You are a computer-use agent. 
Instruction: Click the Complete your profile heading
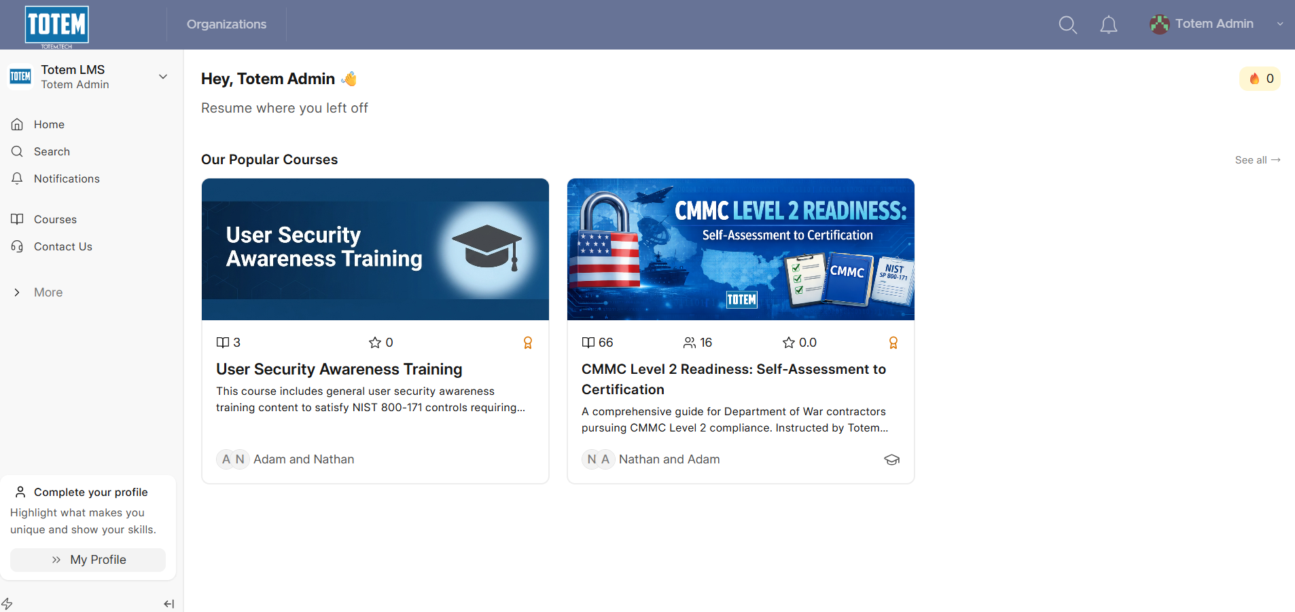tap(91, 492)
